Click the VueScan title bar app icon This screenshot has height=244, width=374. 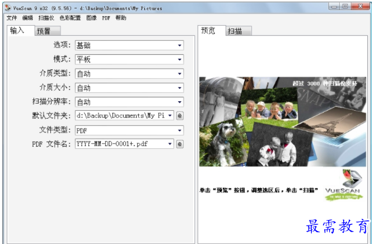8,8
